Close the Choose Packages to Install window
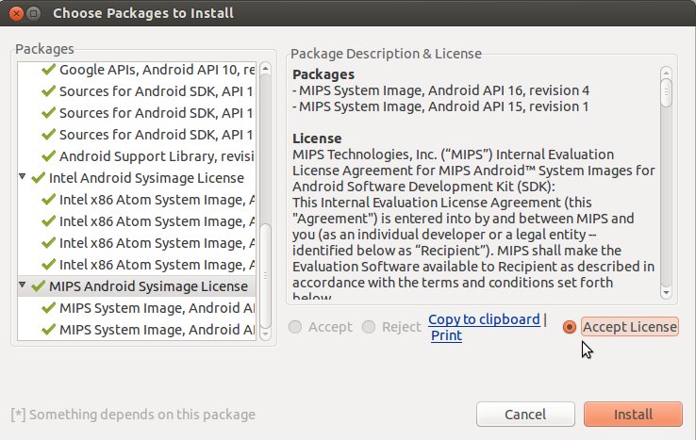 16,13
